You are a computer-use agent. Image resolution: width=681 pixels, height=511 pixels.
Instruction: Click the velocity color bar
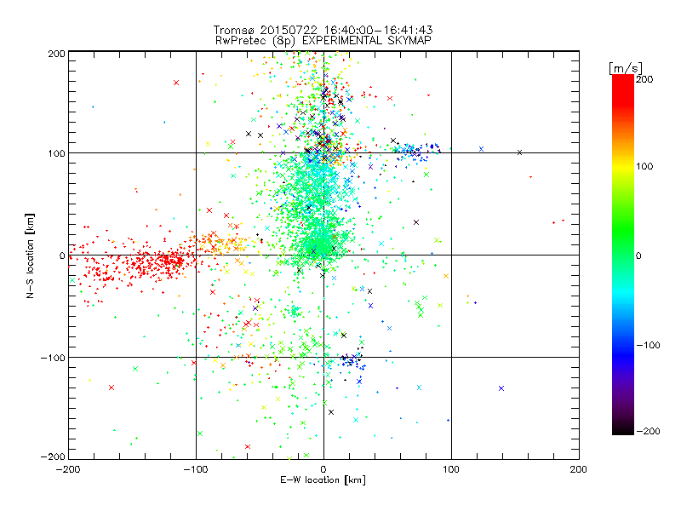pos(623,255)
